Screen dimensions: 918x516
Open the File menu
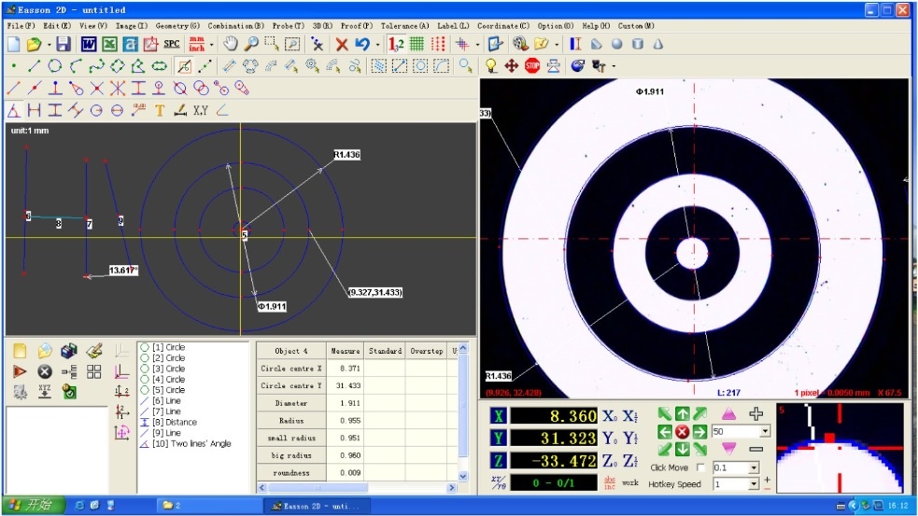pos(21,26)
